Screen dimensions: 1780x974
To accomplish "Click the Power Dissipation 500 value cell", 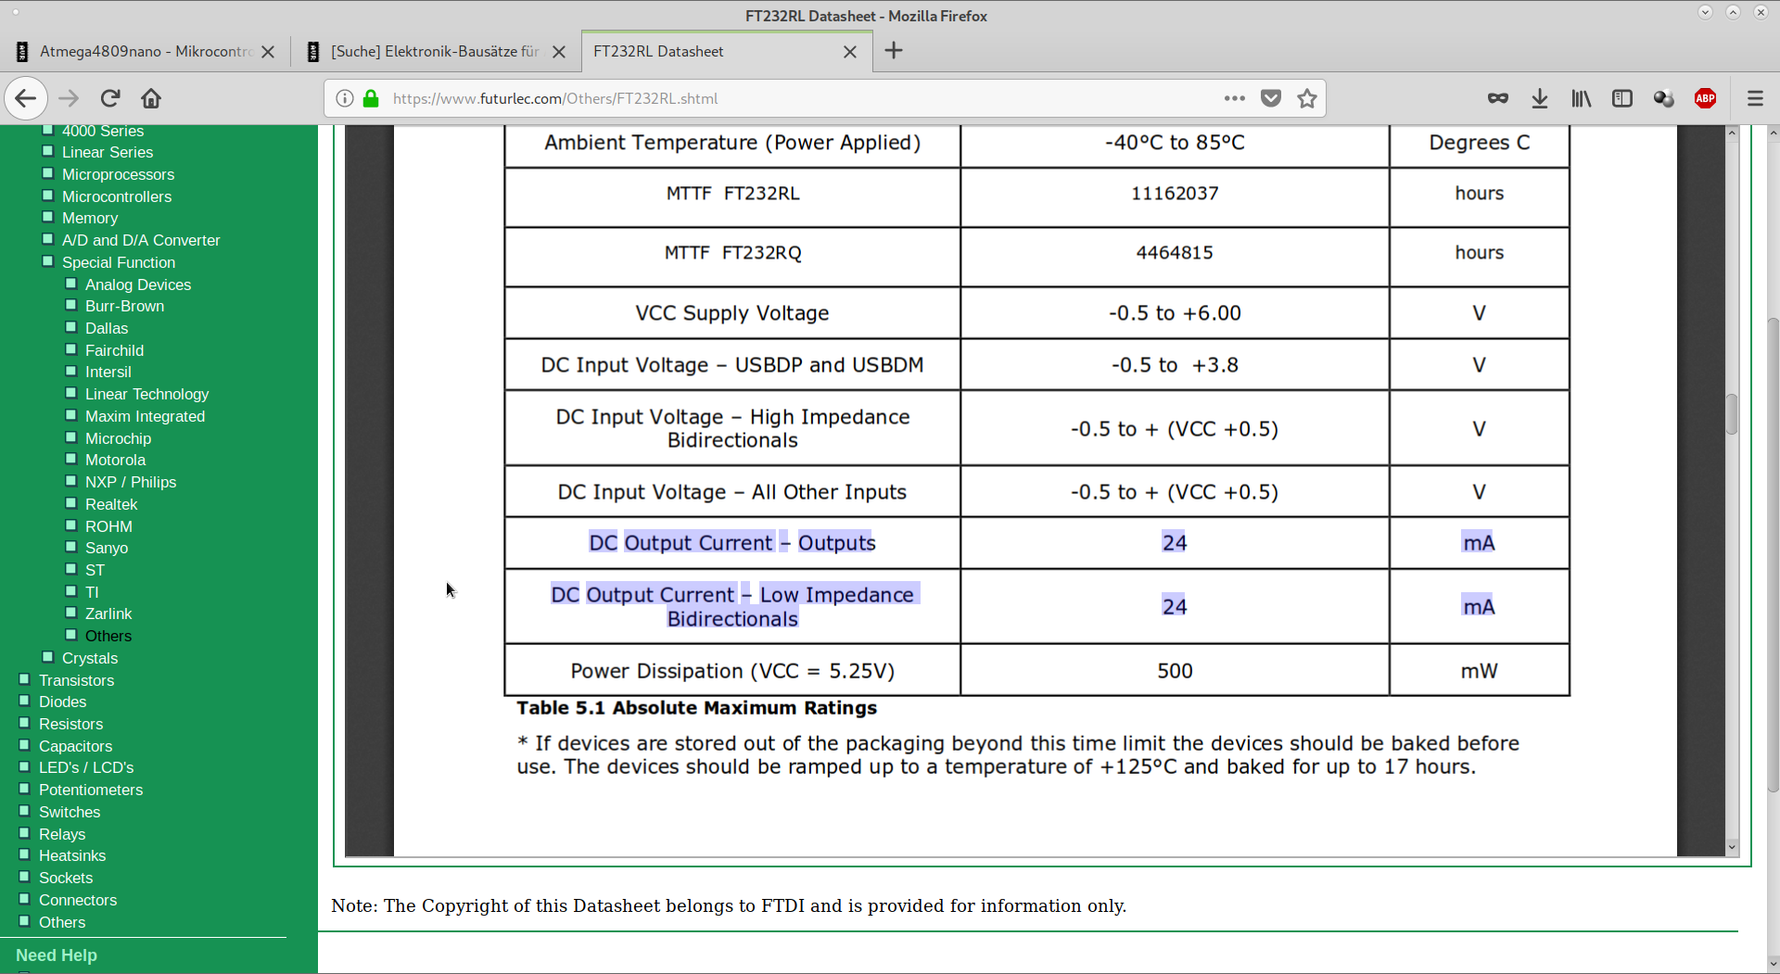I will (1175, 671).
